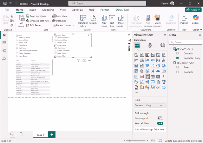Image resolution: width=203 pixels, height=143 pixels.
Task: Select the clustered column chart visual
Action: (153, 55)
